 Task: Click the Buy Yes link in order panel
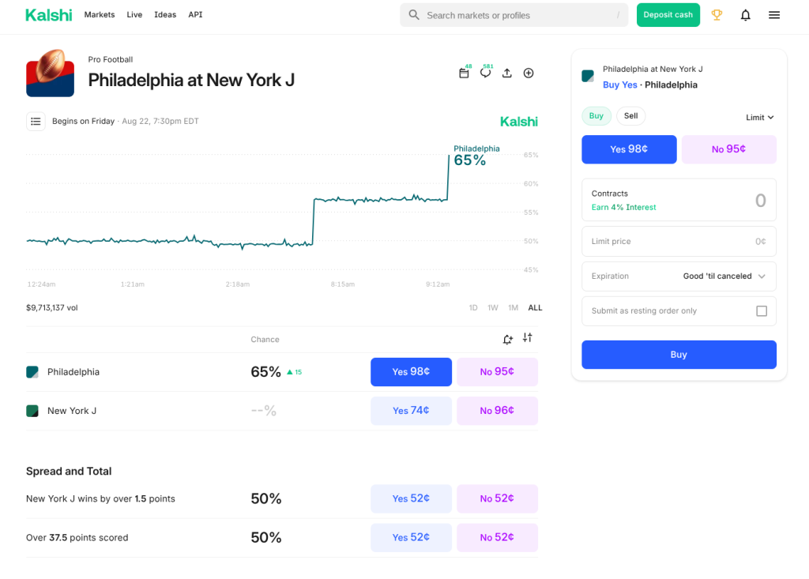pyautogui.click(x=620, y=85)
